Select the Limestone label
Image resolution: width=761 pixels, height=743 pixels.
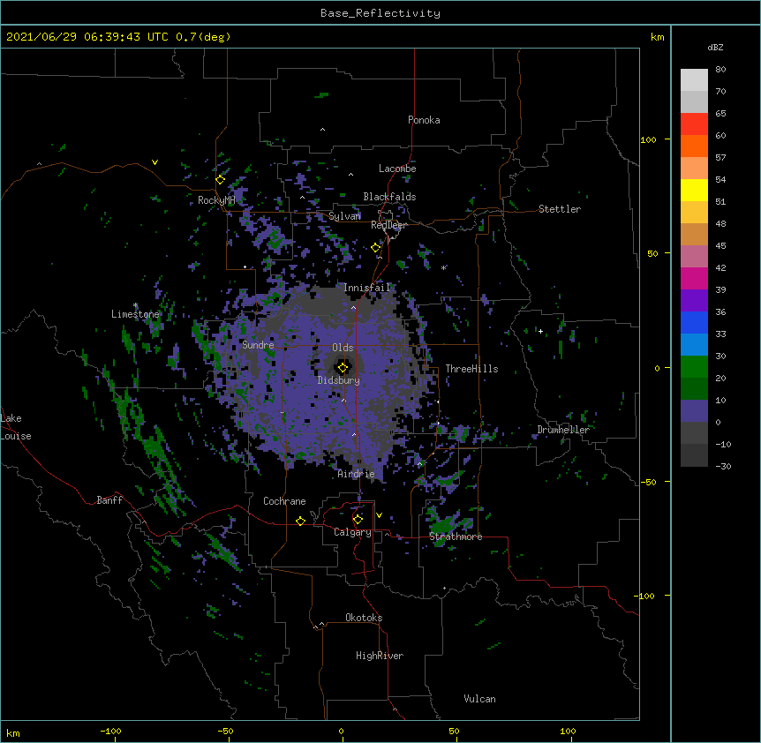point(135,314)
